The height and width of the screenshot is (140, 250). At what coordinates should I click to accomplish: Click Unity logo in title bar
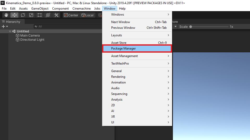[3, 3]
